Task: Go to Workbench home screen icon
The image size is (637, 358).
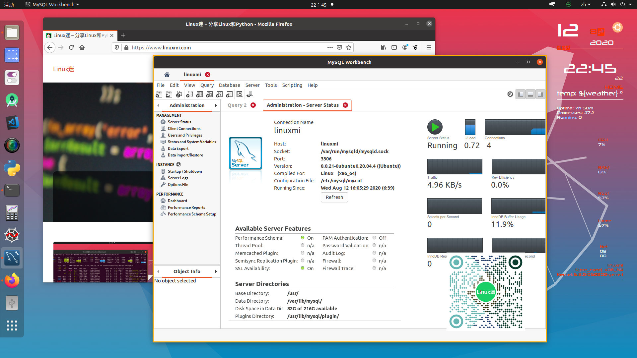Action: 167,75
